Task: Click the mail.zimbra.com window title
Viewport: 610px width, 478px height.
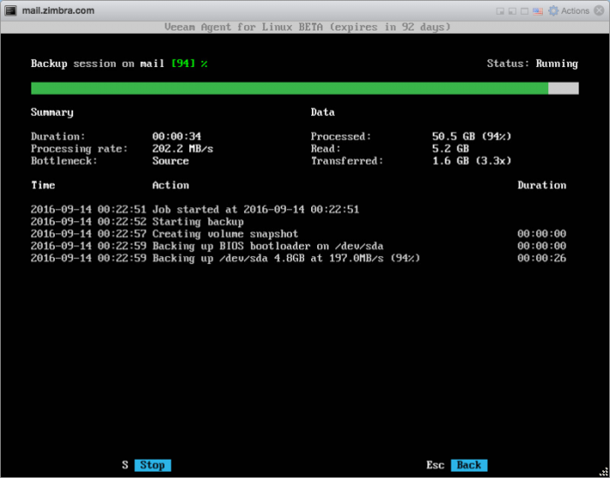Action: pyautogui.click(x=58, y=10)
